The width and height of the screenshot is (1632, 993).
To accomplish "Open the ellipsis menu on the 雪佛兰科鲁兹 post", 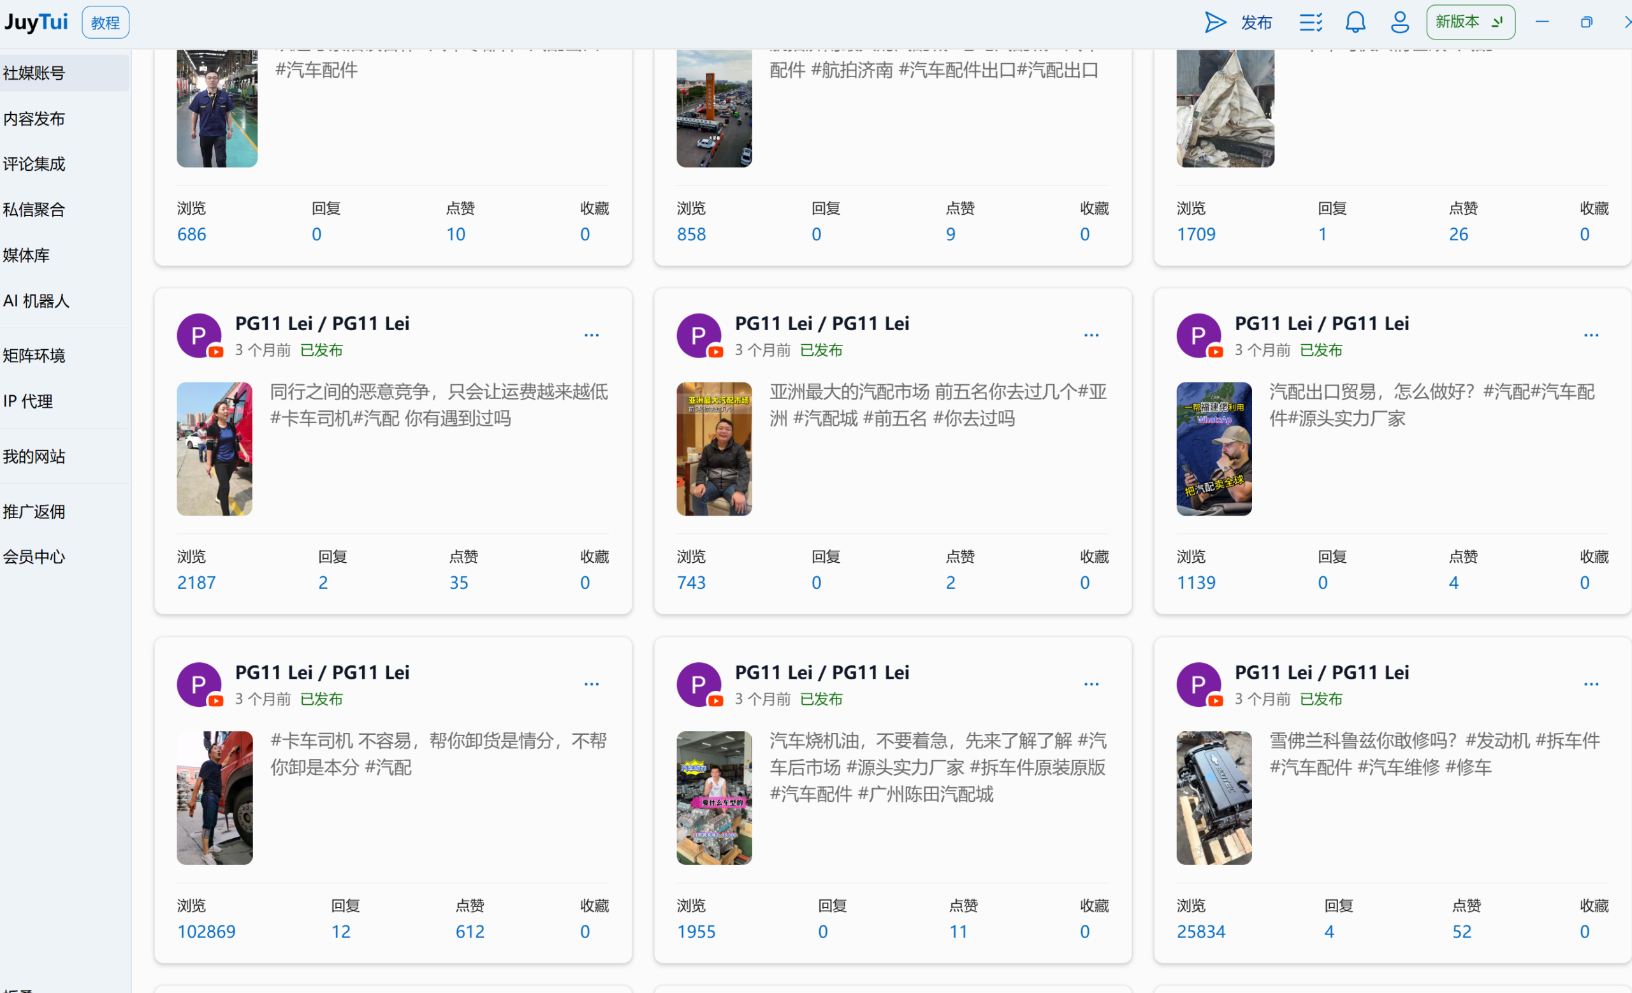I will (x=1591, y=685).
